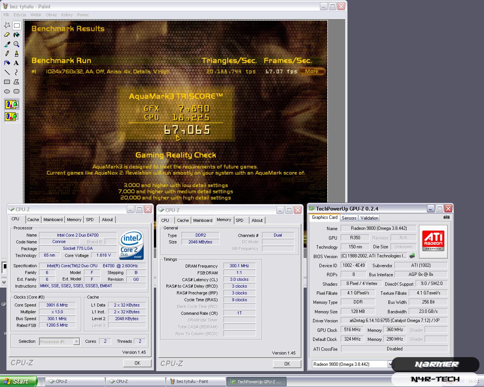Image resolution: width=484 pixels, height=387 pixels.
Task: Enable opaque selection mode in Paint
Action: click(x=12, y=104)
